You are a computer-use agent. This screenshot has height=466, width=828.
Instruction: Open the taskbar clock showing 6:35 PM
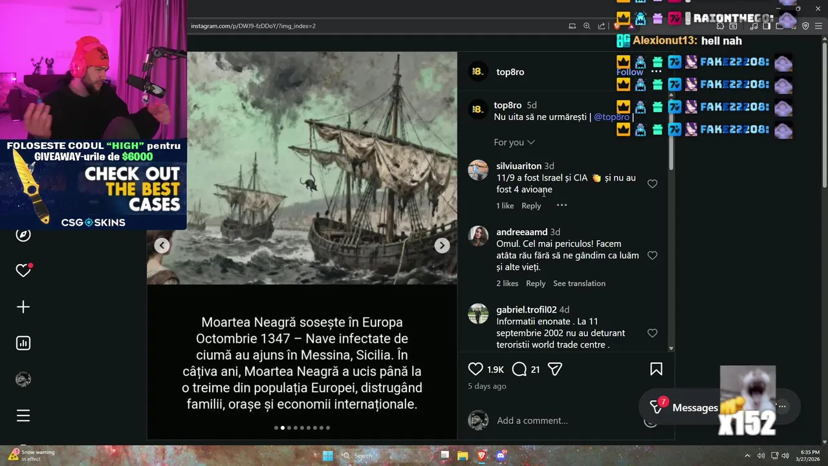[809, 456]
